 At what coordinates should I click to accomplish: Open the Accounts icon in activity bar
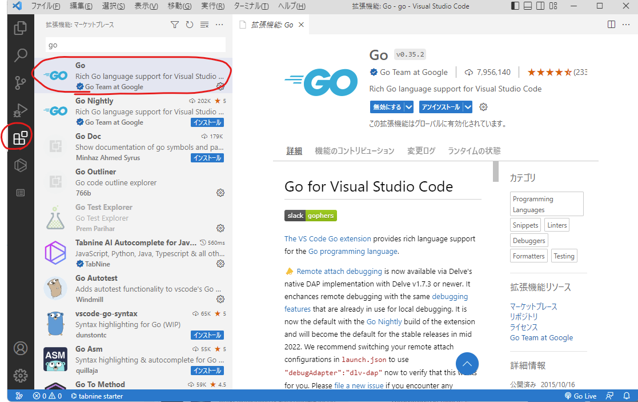click(x=21, y=348)
